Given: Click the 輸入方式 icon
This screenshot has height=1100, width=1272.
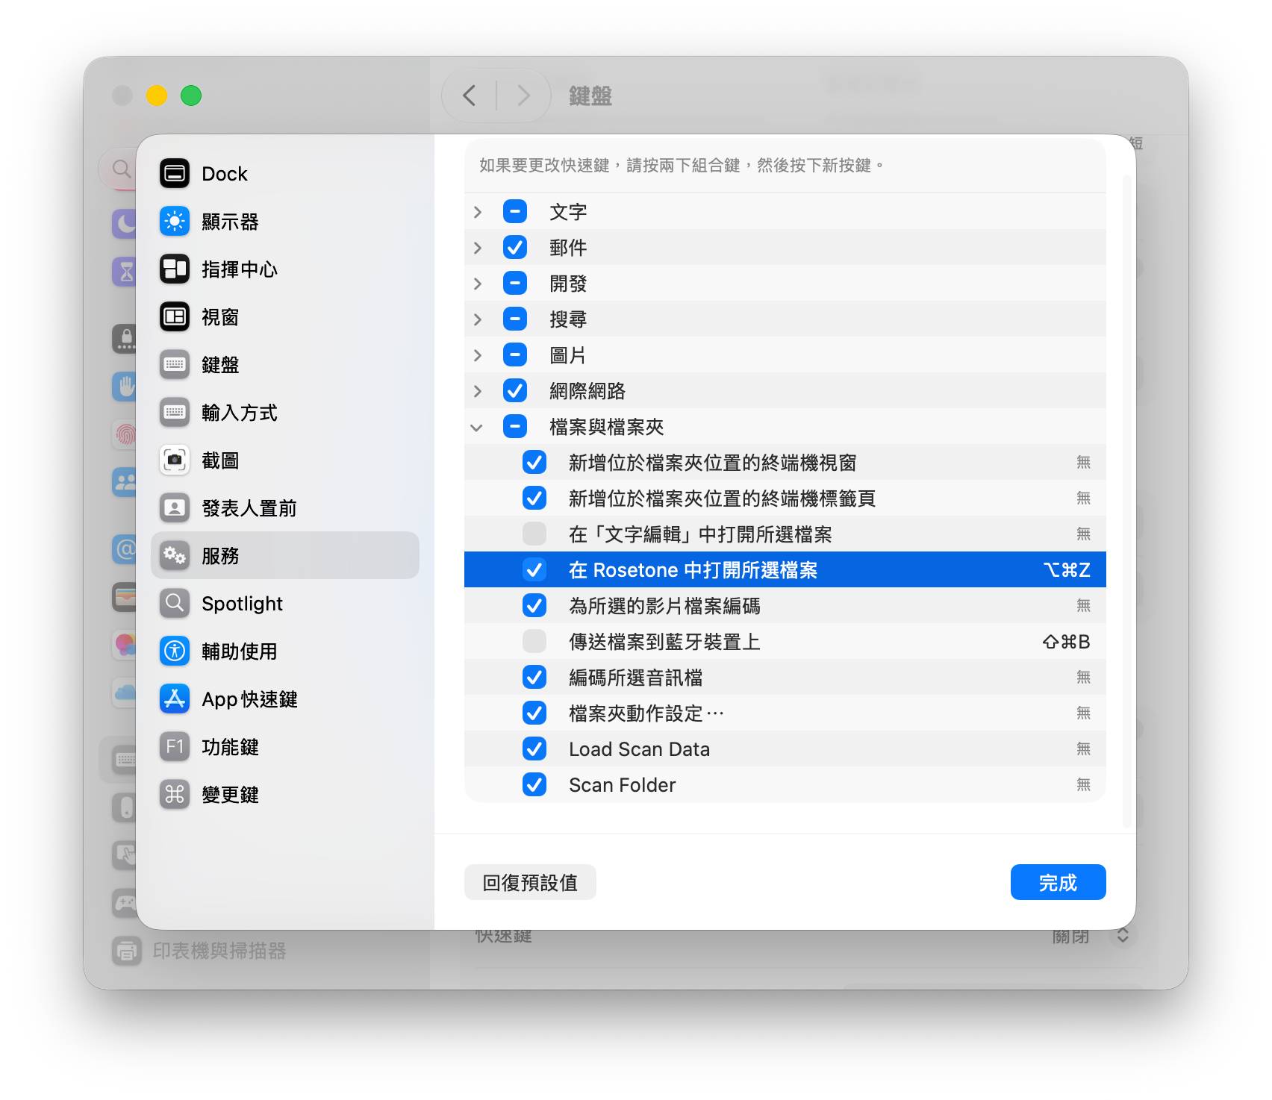Looking at the screenshot, I should click(175, 413).
